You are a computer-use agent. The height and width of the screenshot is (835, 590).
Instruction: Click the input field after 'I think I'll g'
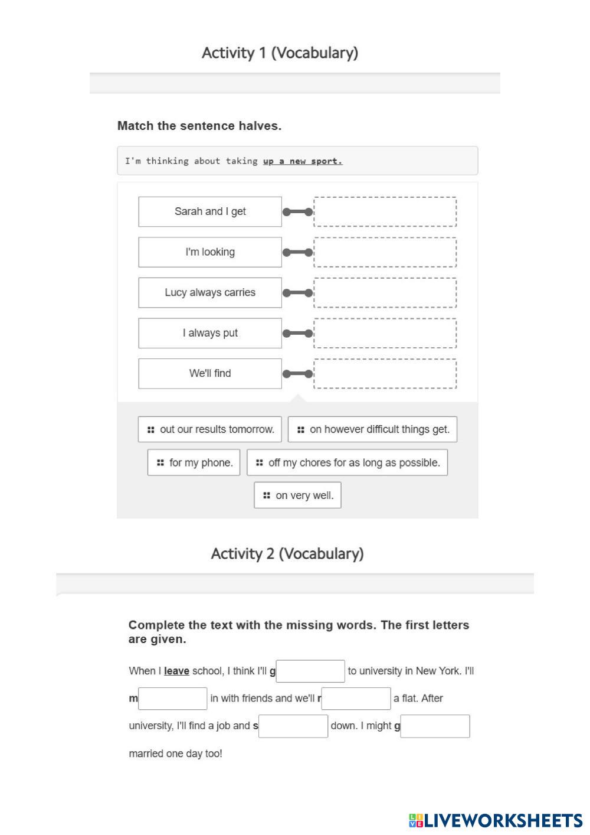[x=310, y=671]
